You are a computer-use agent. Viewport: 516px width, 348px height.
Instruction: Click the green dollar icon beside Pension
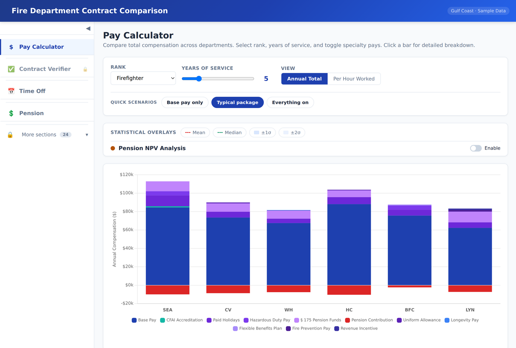pyautogui.click(x=11, y=113)
